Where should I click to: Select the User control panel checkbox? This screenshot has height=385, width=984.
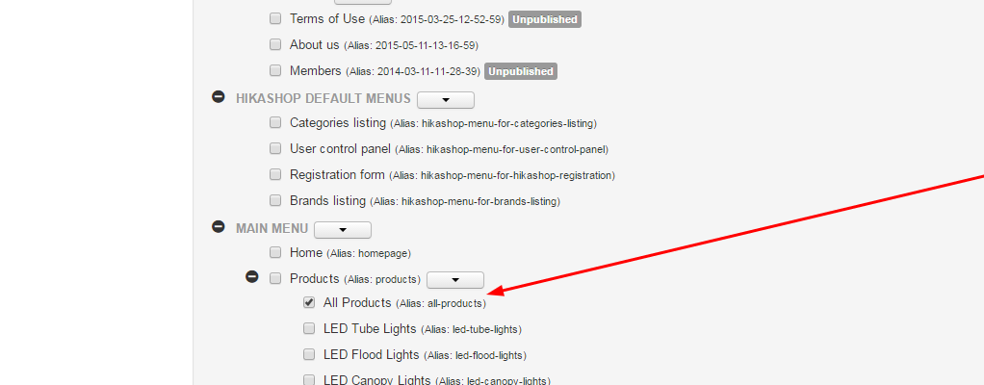(275, 148)
